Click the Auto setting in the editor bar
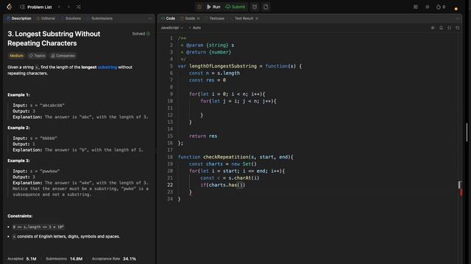Image resolution: width=471 pixels, height=264 pixels. click(195, 28)
